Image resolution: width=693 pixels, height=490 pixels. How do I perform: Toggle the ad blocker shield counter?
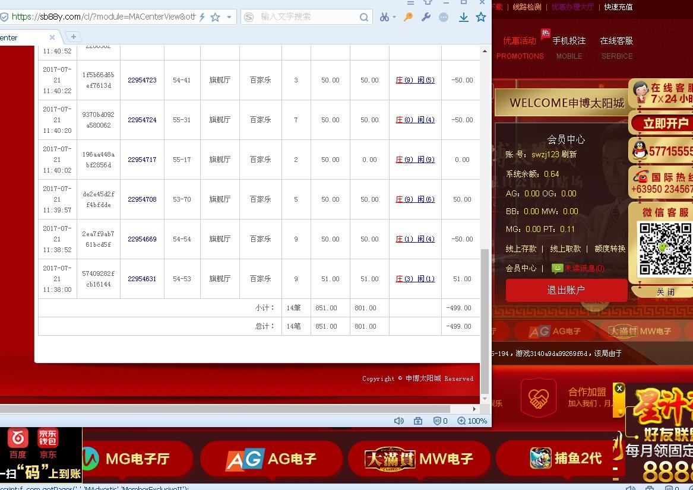pos(440,421)
